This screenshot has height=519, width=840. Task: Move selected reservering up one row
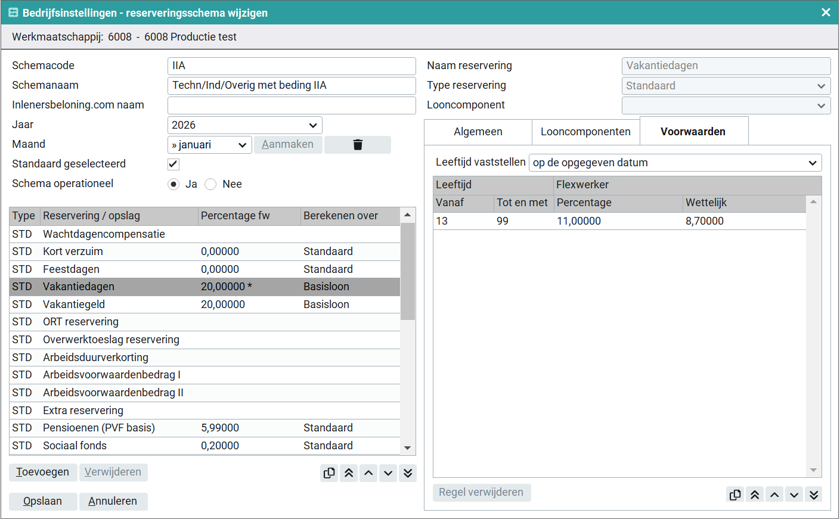click(x=368, y=473)
